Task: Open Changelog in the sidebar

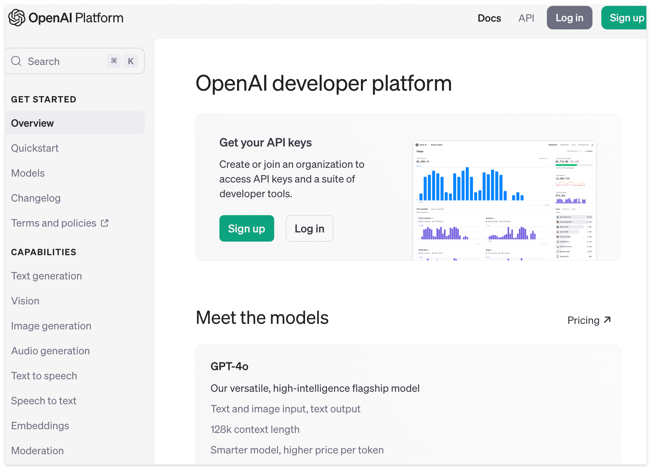Action: click(x=36, y=198)
